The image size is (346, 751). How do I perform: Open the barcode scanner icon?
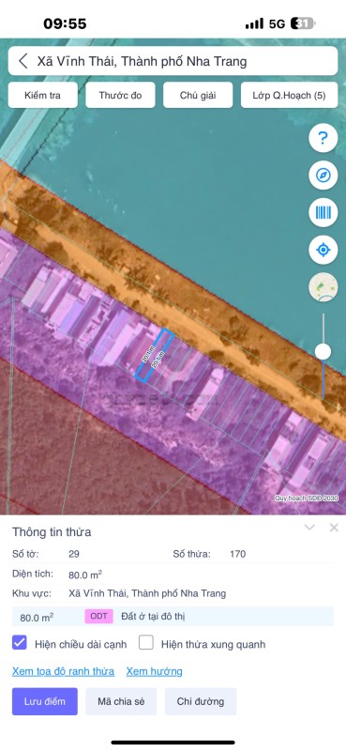coord(323,212)
